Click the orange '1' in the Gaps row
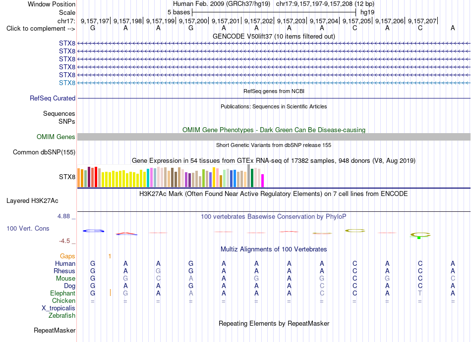The image size is (471, 342). (110, 256)
